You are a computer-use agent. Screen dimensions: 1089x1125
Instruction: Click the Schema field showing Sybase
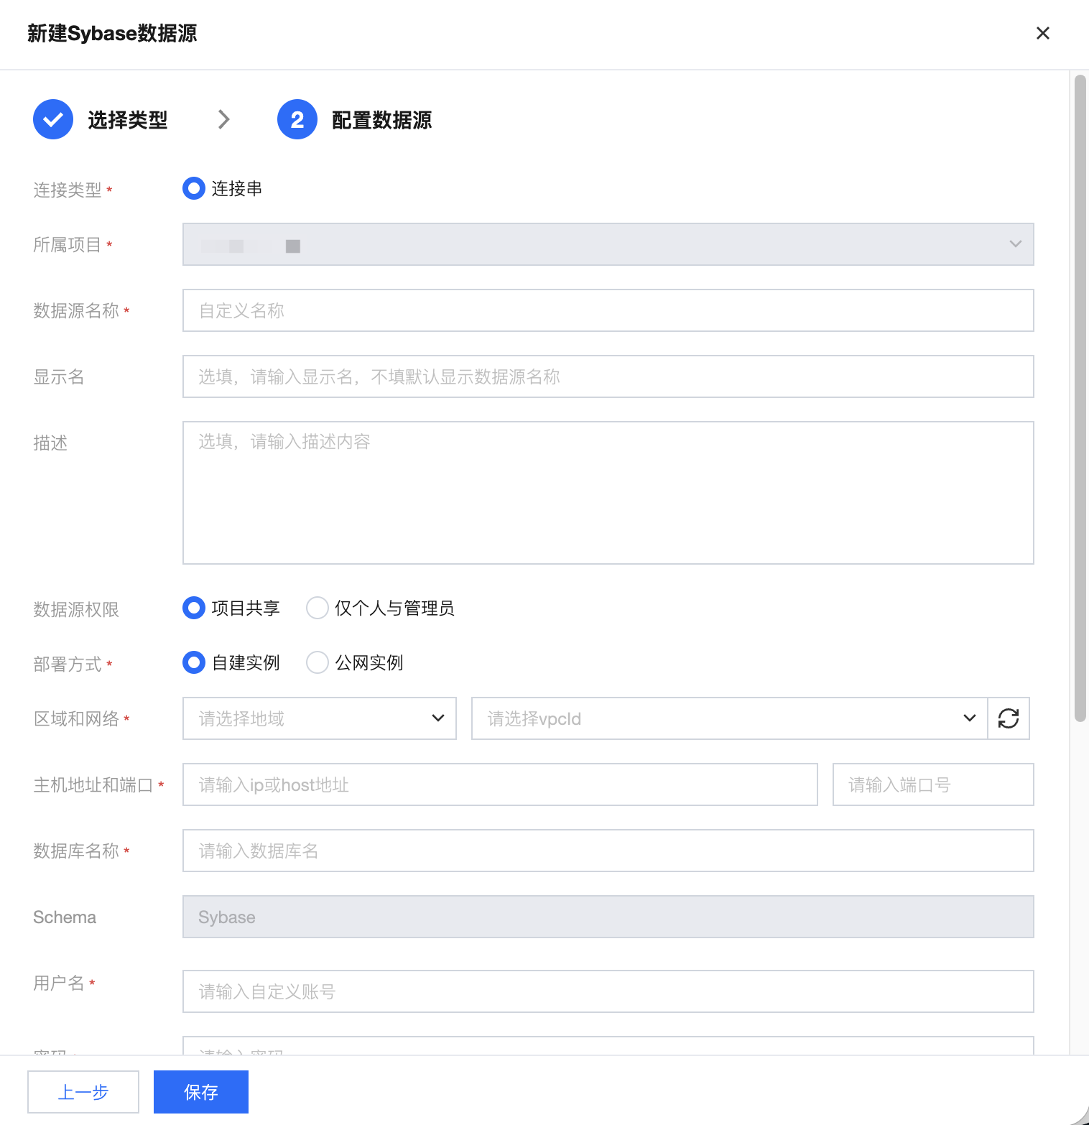(x=608, y=917)
